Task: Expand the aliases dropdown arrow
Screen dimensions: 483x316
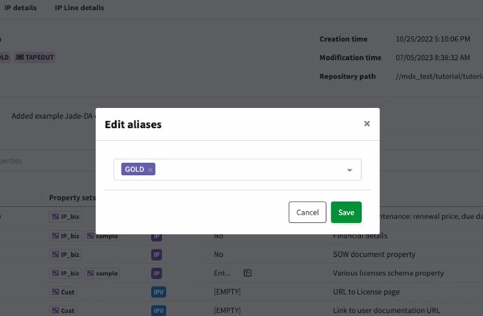Action: [350, 170]
